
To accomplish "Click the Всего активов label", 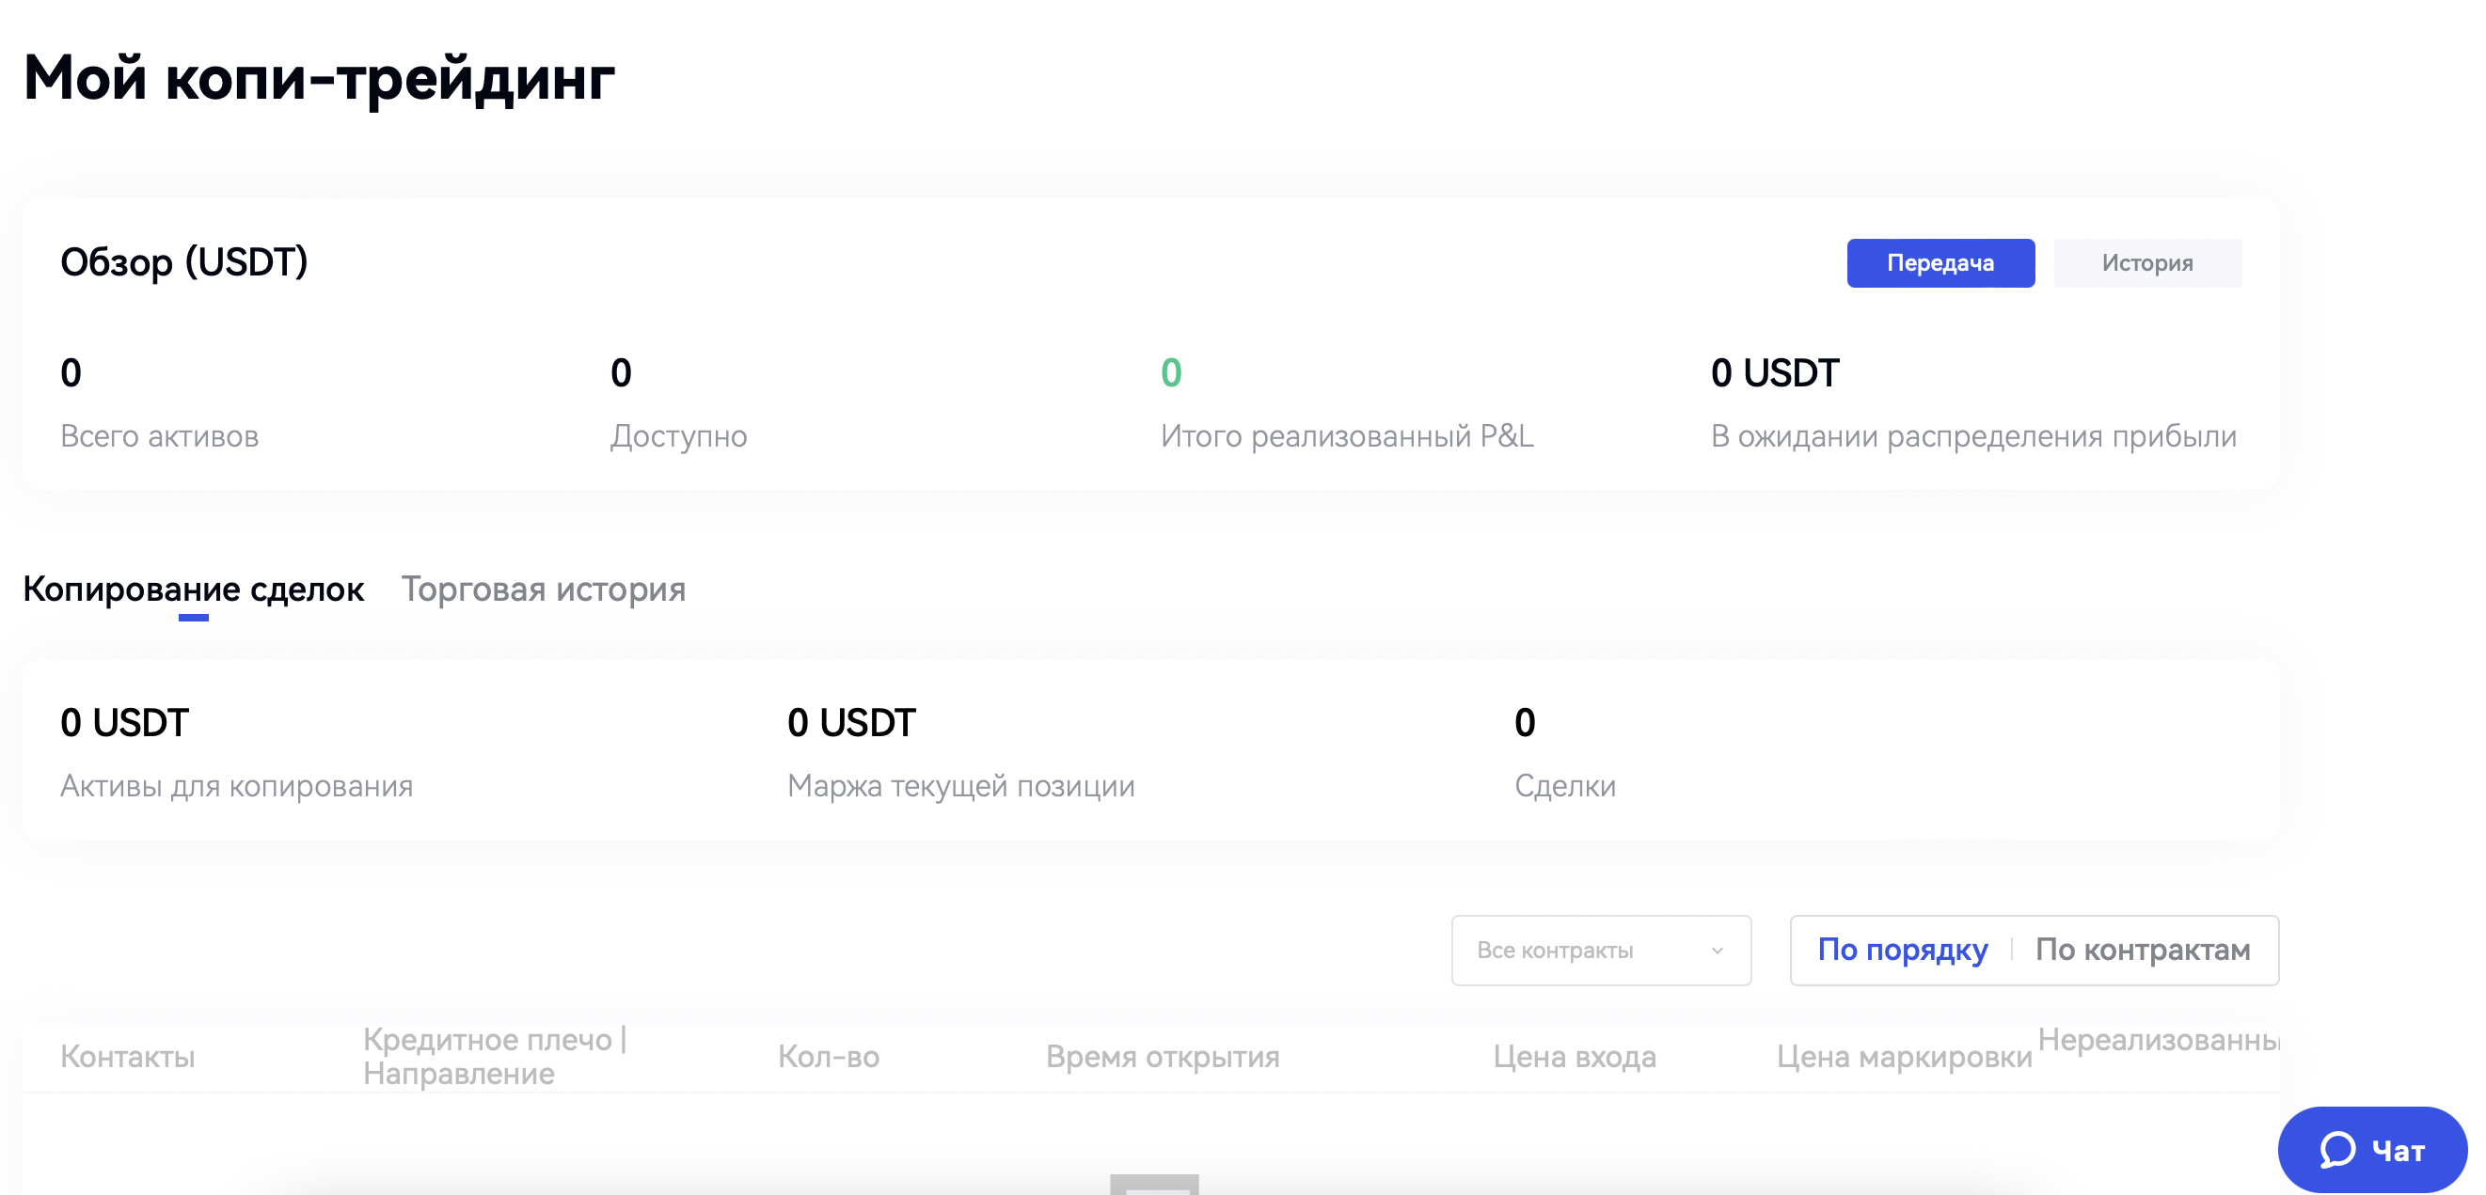I will [x=159, y=436].
